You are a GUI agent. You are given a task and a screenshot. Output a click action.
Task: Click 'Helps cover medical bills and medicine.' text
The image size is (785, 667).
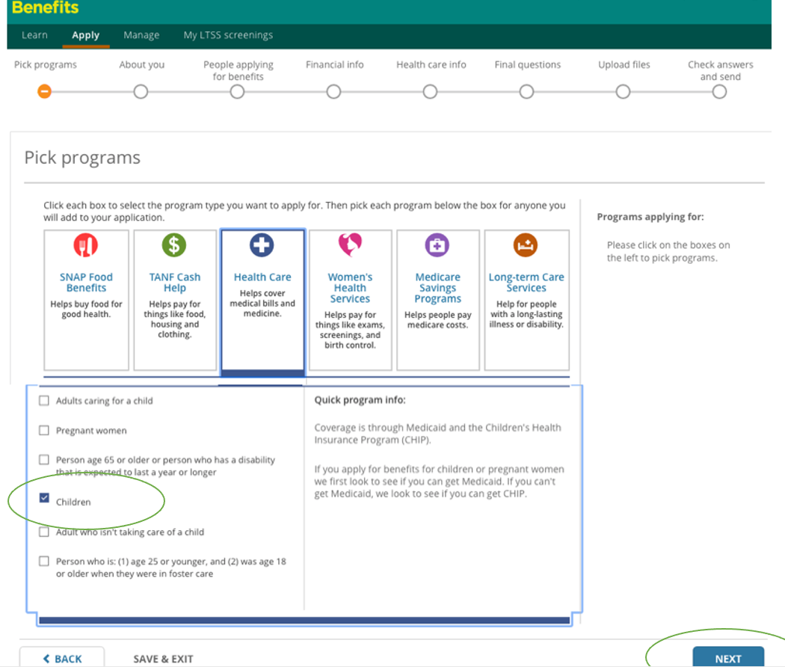click(x=262, y=304)
